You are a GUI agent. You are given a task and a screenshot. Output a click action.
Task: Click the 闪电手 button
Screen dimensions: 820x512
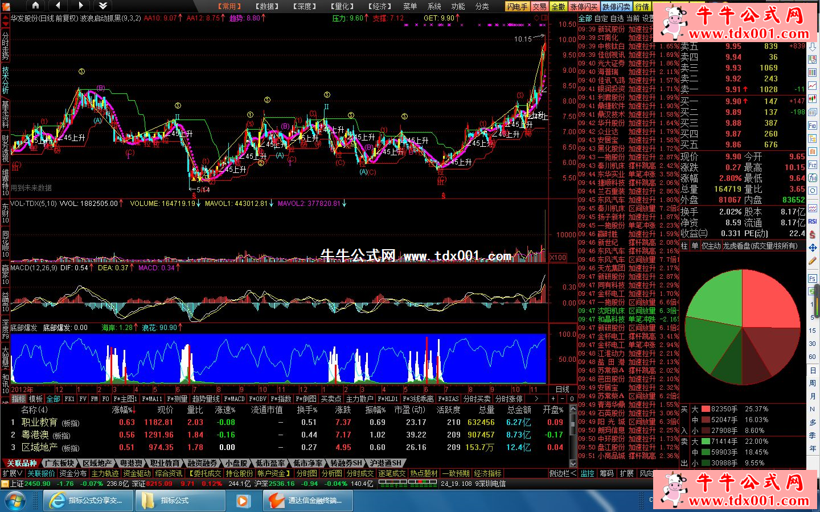[x=517, y=6]
